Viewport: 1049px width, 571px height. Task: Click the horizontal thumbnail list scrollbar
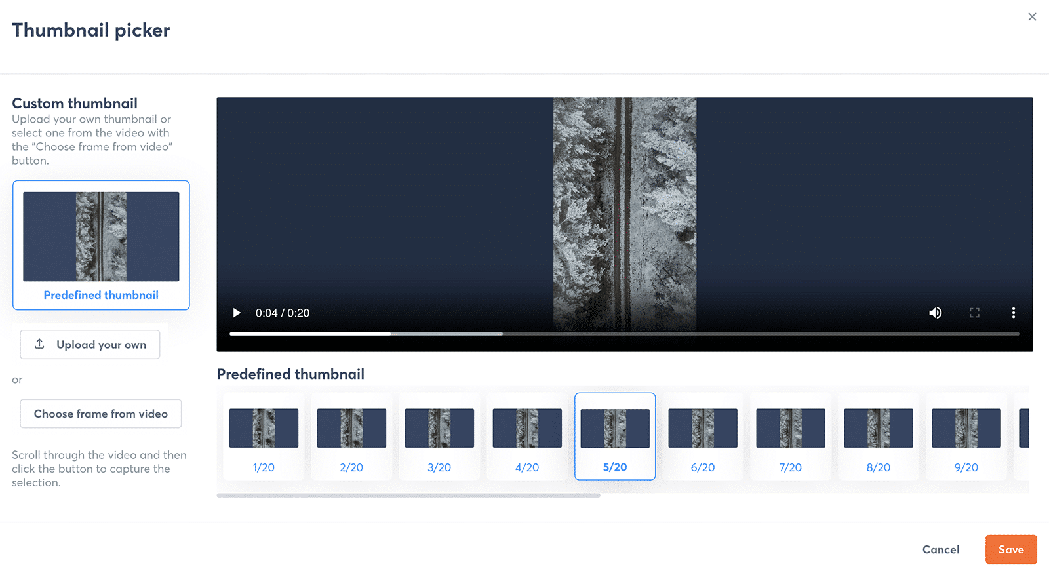408,495
